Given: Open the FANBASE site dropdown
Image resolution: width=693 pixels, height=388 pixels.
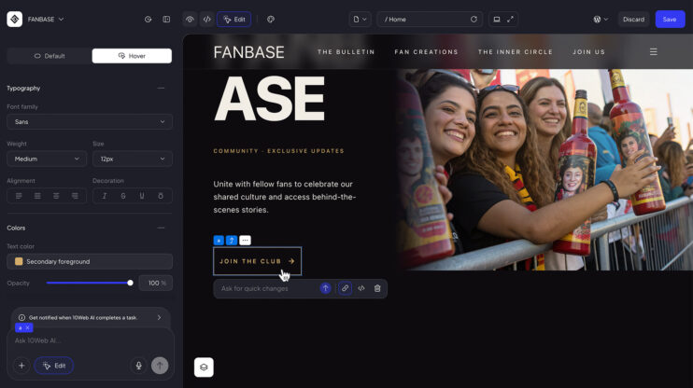Looking at the screenshot, I should point(46,19).
